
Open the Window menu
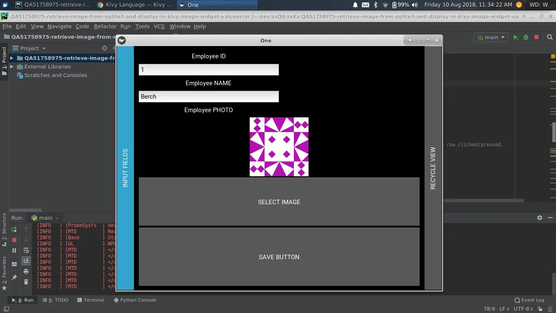pyautogui.click(x=180, y=26)
